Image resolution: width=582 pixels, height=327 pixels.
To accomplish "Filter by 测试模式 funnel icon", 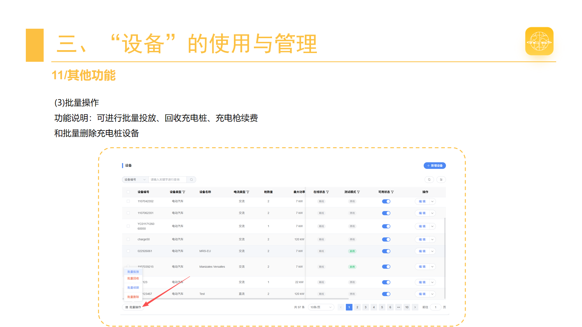I will tap(358, 192).
